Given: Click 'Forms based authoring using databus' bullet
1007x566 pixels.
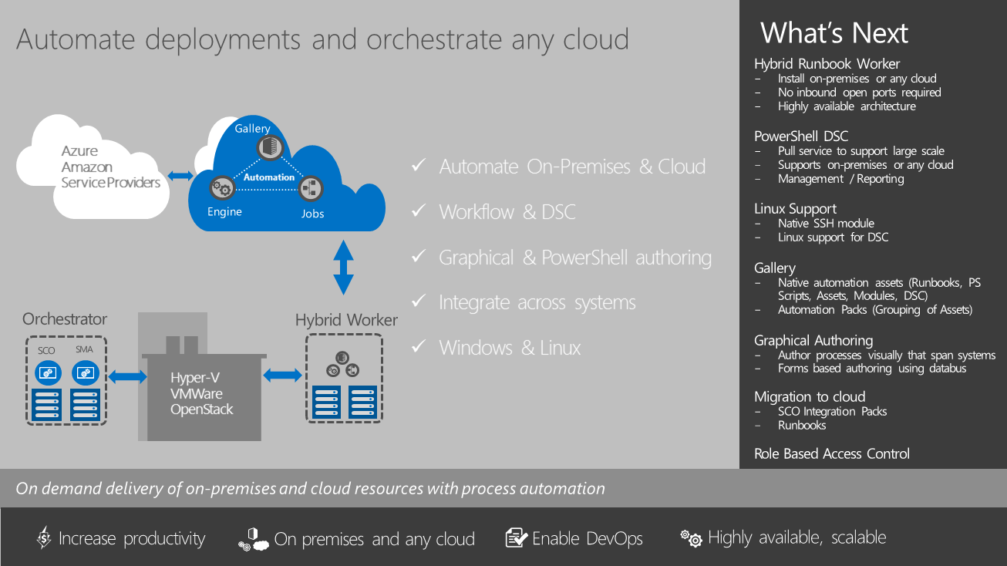Looking at the screenshot, I should (872, 369).
